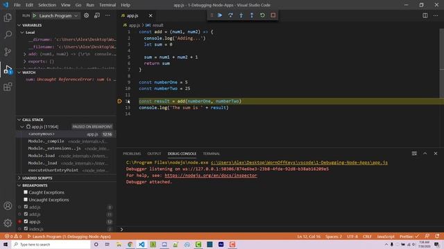This screenshot has height=249, width=444.
Task: Open launch.json with the gear icon
Action: point(86,15)
